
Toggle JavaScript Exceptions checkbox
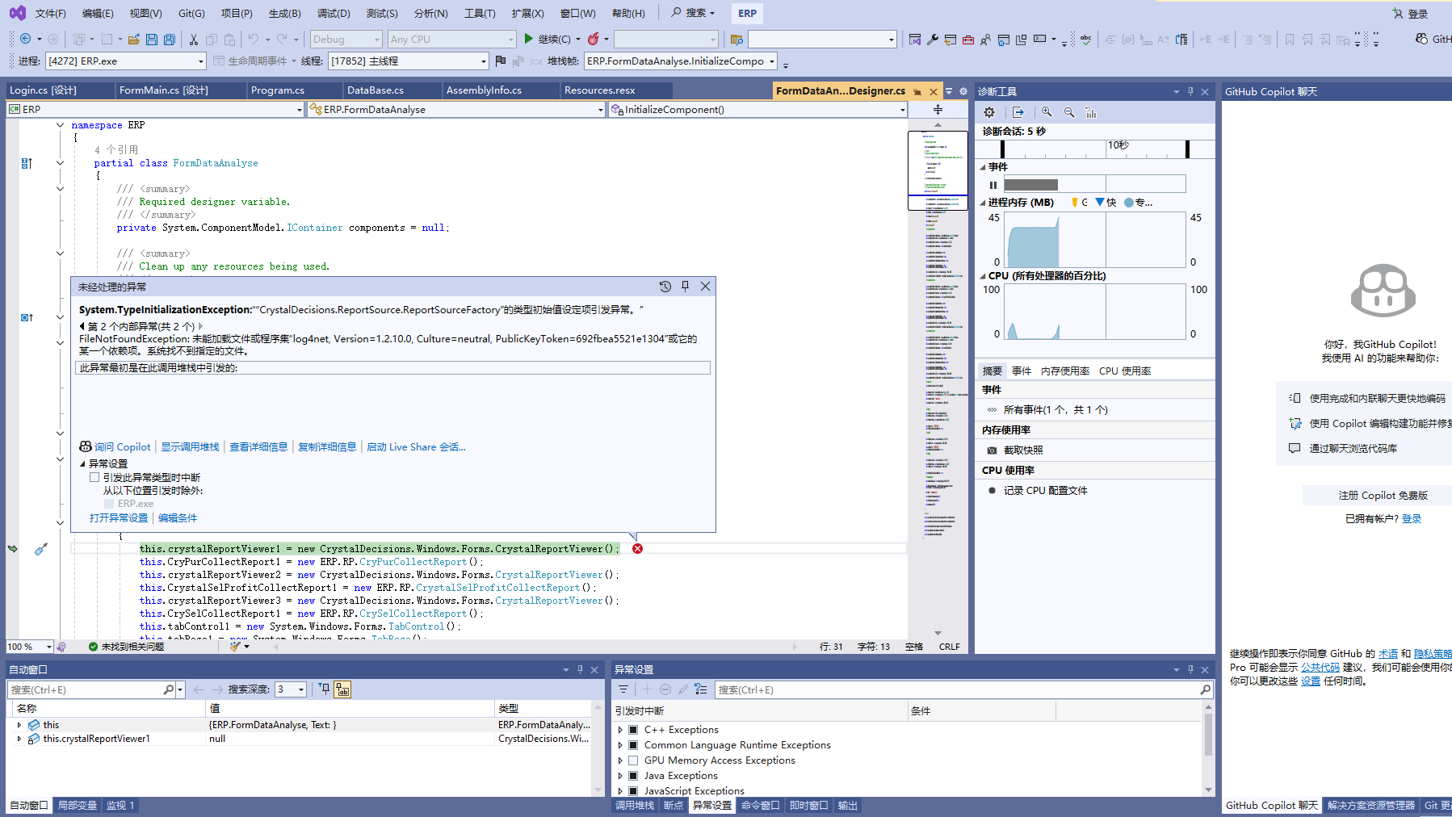click(x=633, y=791)
